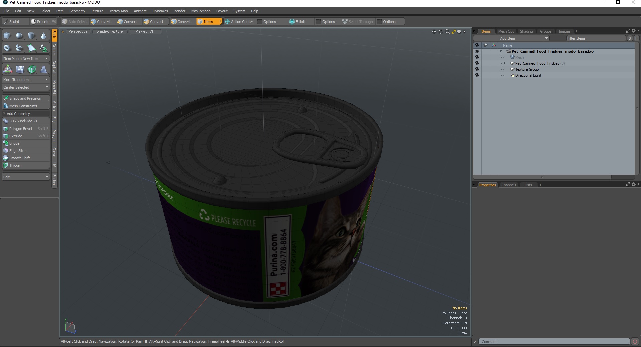Viewport: 641px width, 347px height.
Task: Open the MaxToModo menu
Action: tap(201, 11)
